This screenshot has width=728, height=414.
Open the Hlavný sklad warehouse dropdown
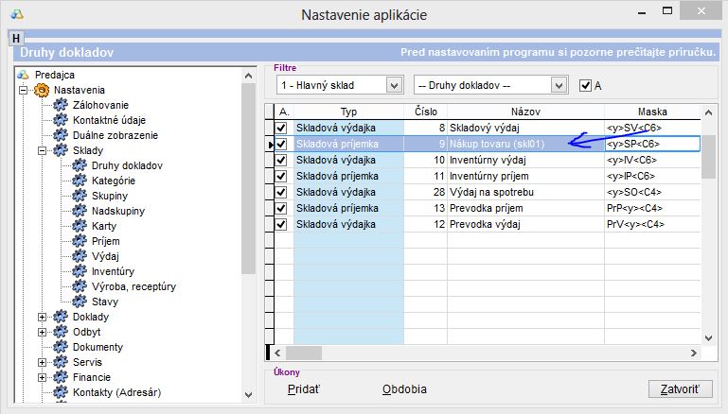[394, 85]
